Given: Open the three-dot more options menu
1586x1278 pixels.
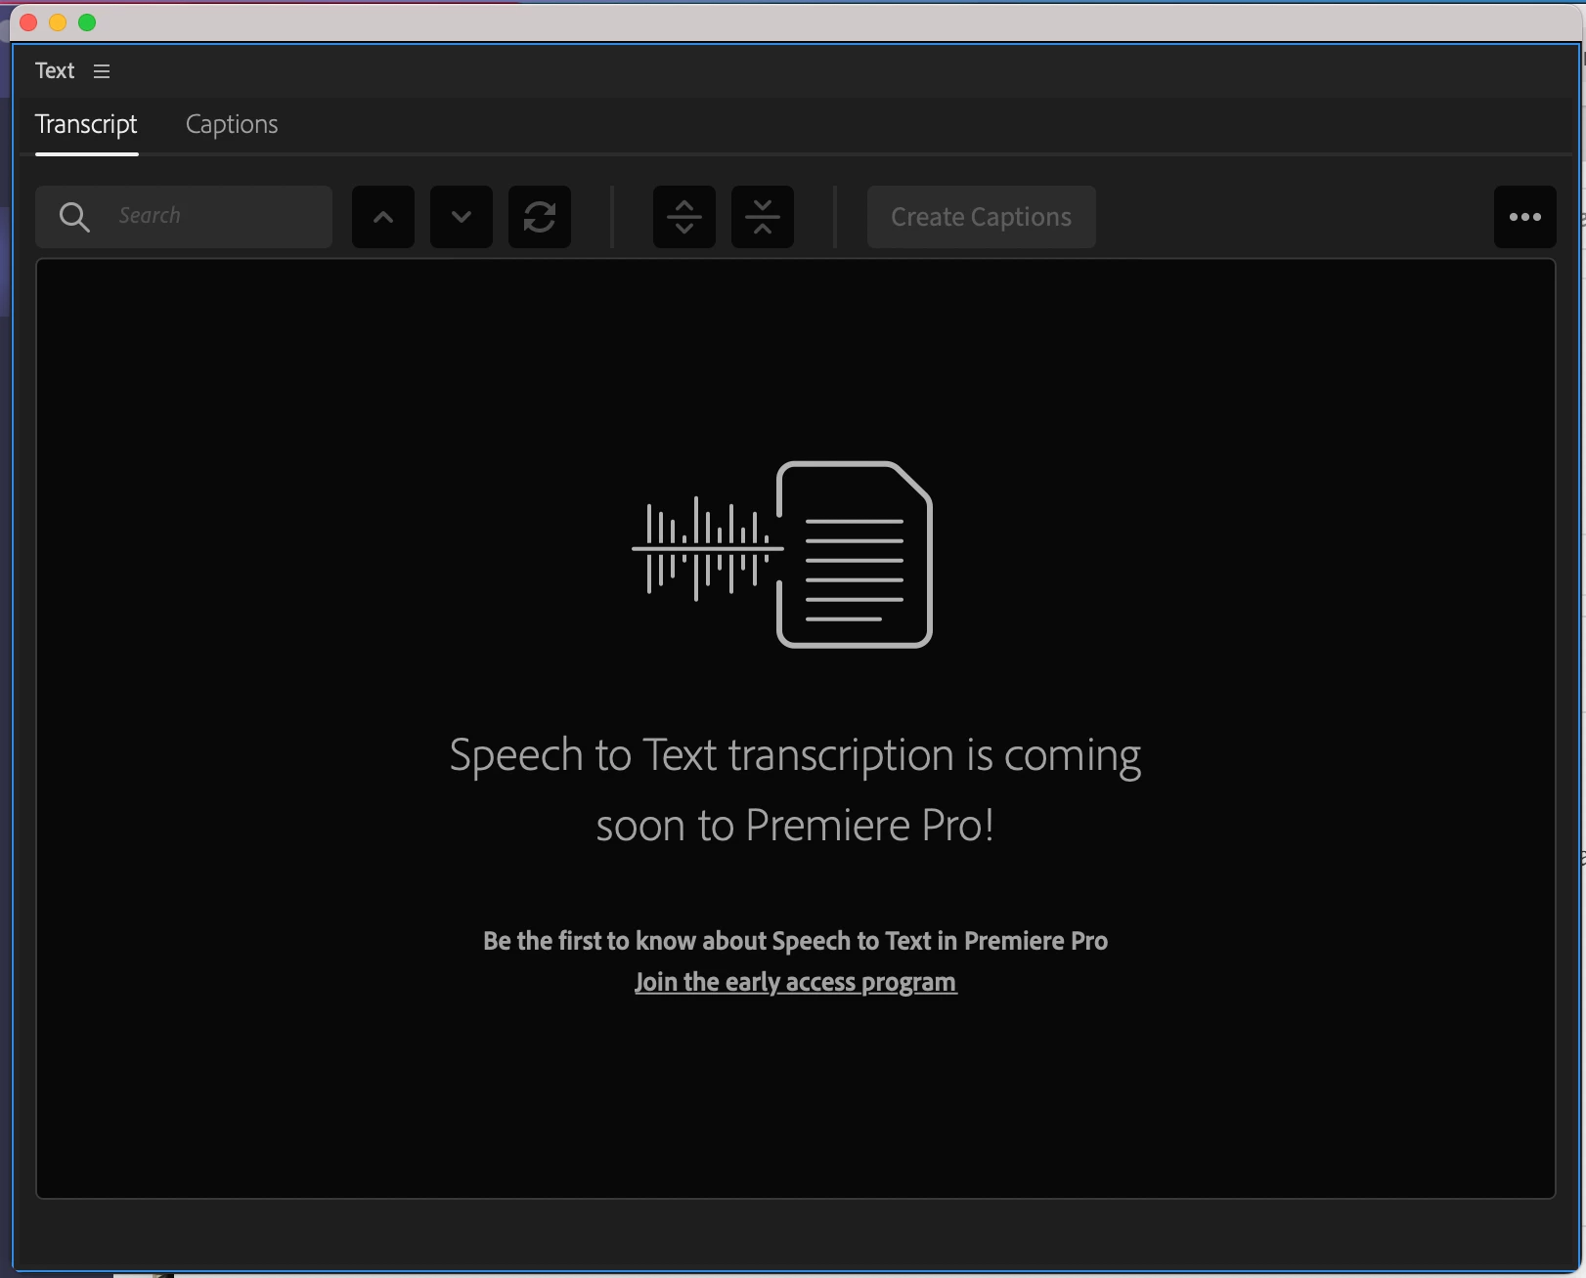Looking at the screenshot, I should [x=1525, y=217].
